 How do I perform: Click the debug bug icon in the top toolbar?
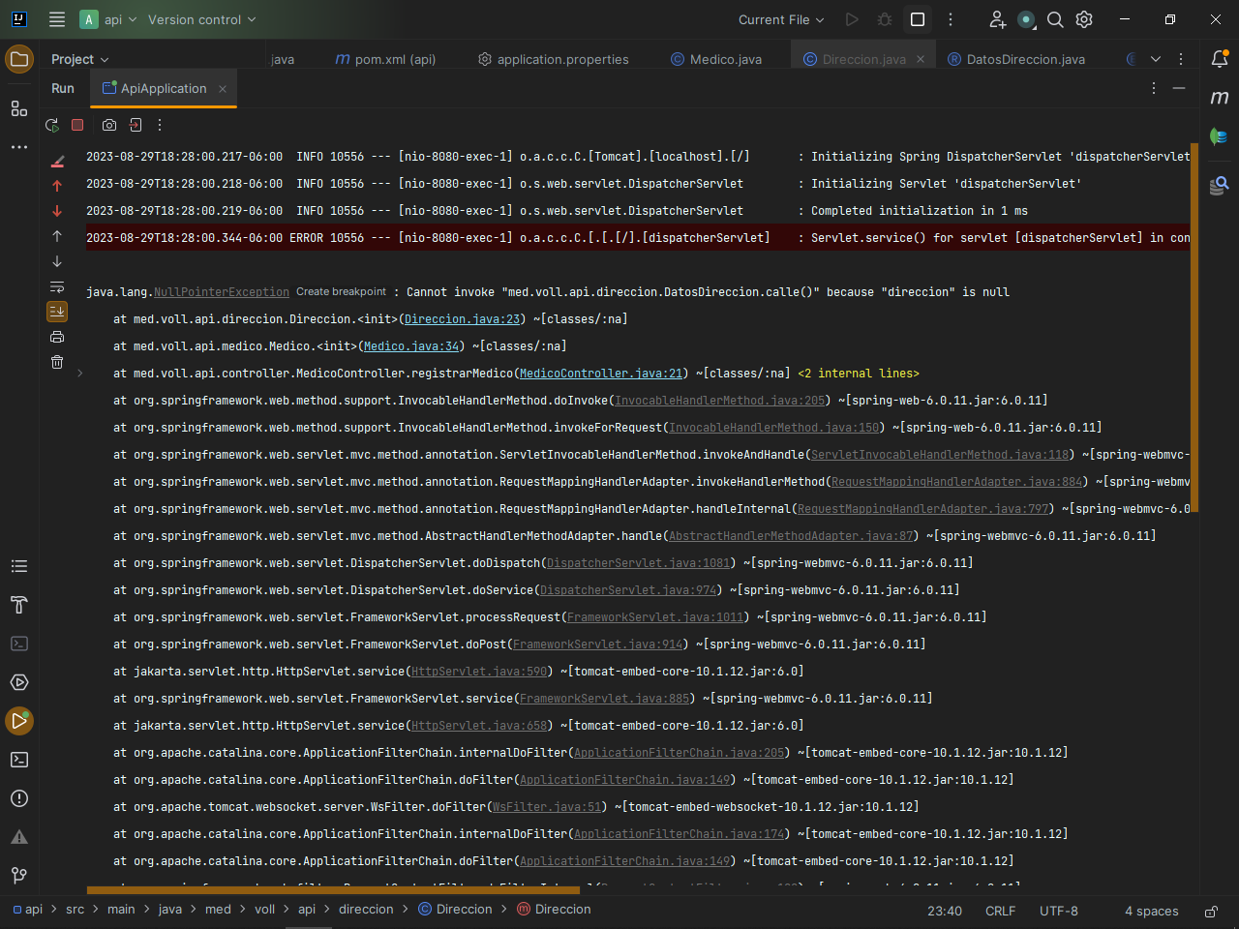(x=885, y=19)
